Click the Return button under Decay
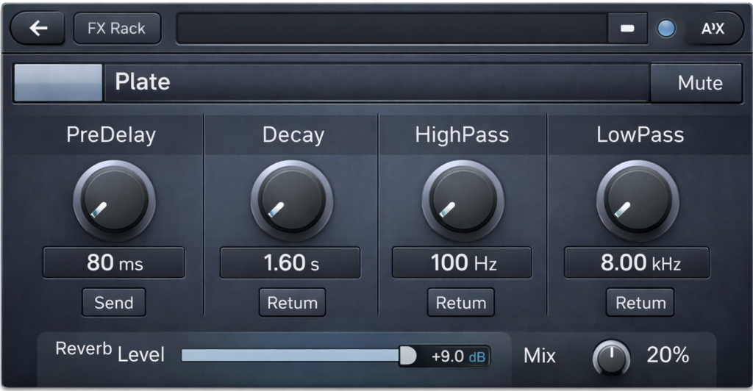The image size is (753, 391). 293,302
